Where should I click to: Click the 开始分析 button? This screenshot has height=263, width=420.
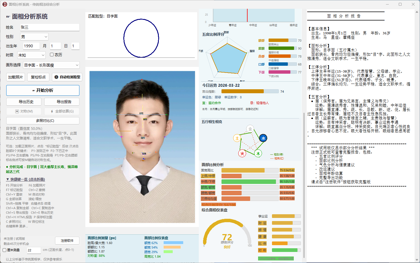click(43, 90)
